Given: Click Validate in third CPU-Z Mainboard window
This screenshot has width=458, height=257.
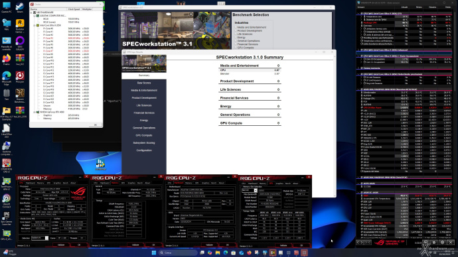Looking at the screenshot, I should (x=210, y=245).
